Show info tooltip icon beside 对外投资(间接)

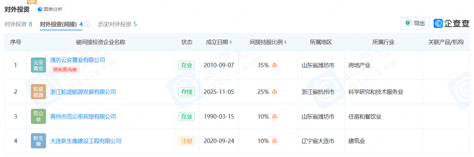click(x=88, y=24)
